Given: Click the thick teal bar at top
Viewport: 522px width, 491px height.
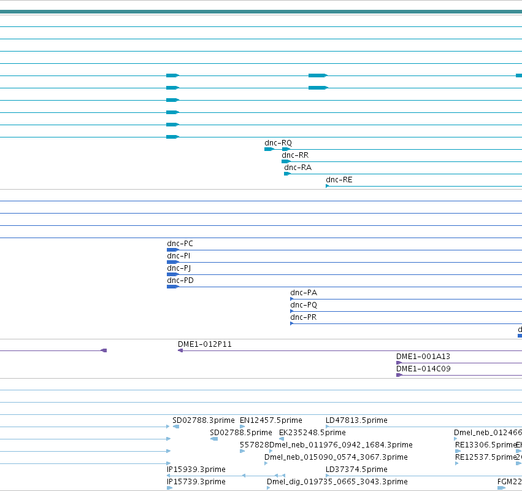Looking at the screenshot, I should click(261, 12).
